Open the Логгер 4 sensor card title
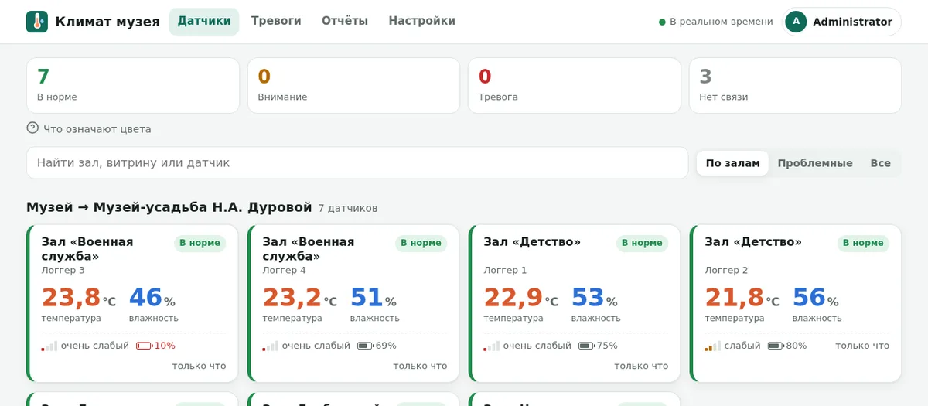The image size is (928, 406). [x=309, y=249]
